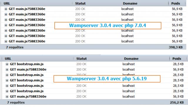Expand the second main.js request in the upper table
Screen dimensions: 188x107
(6, 14)
